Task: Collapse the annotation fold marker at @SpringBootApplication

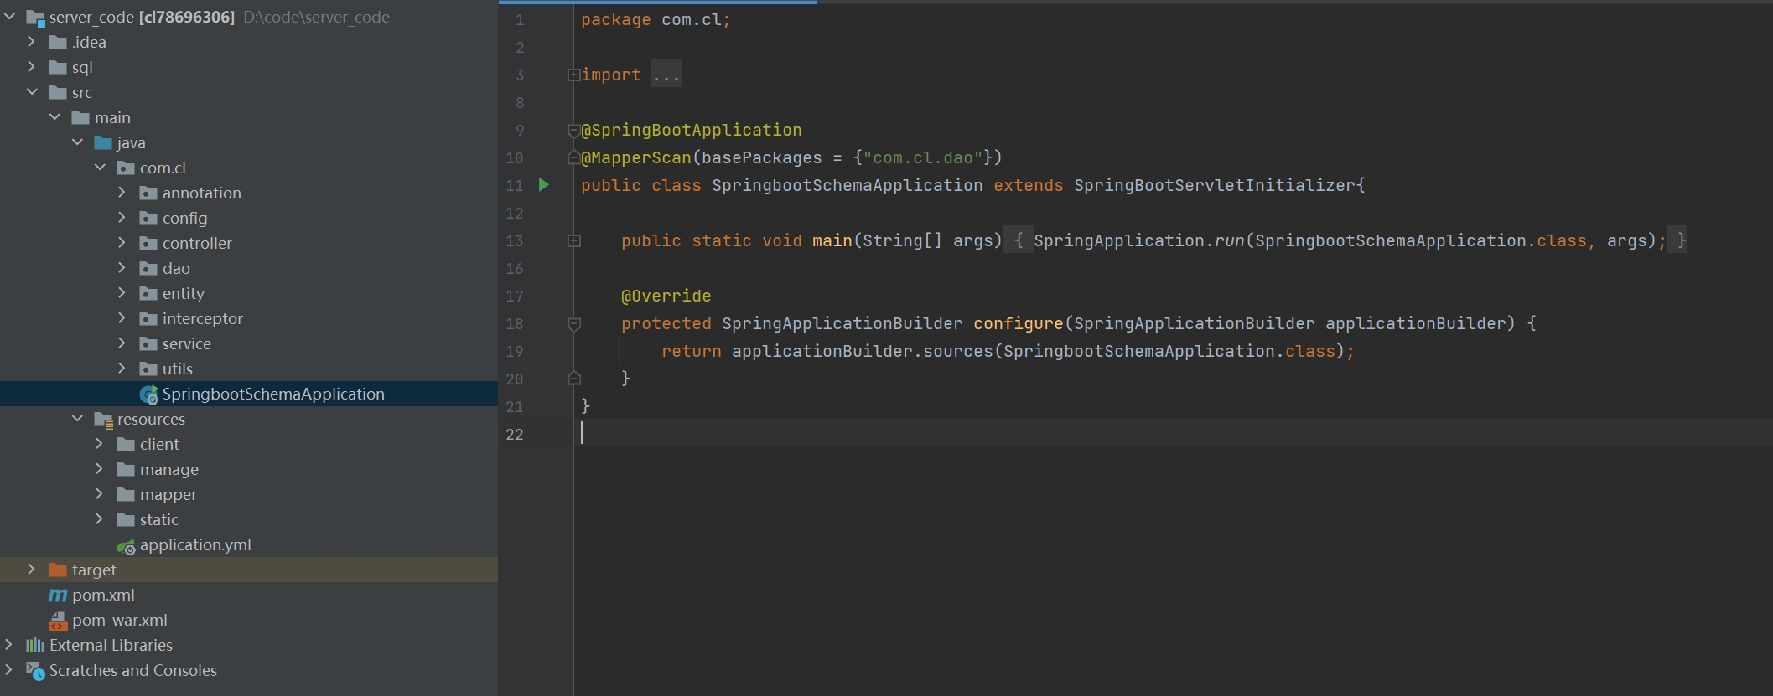Action: click(574, 131)
